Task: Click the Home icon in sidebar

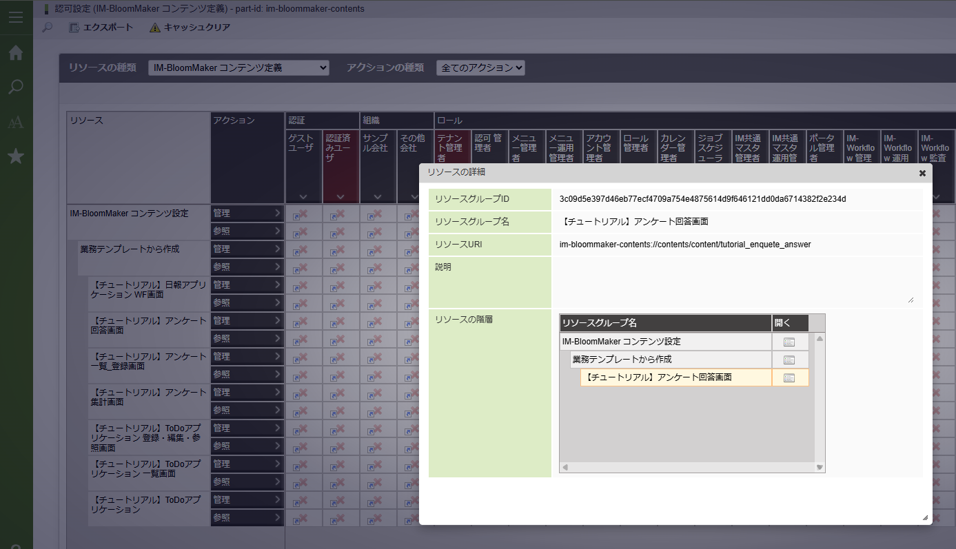Action: [x=16, y=53]
